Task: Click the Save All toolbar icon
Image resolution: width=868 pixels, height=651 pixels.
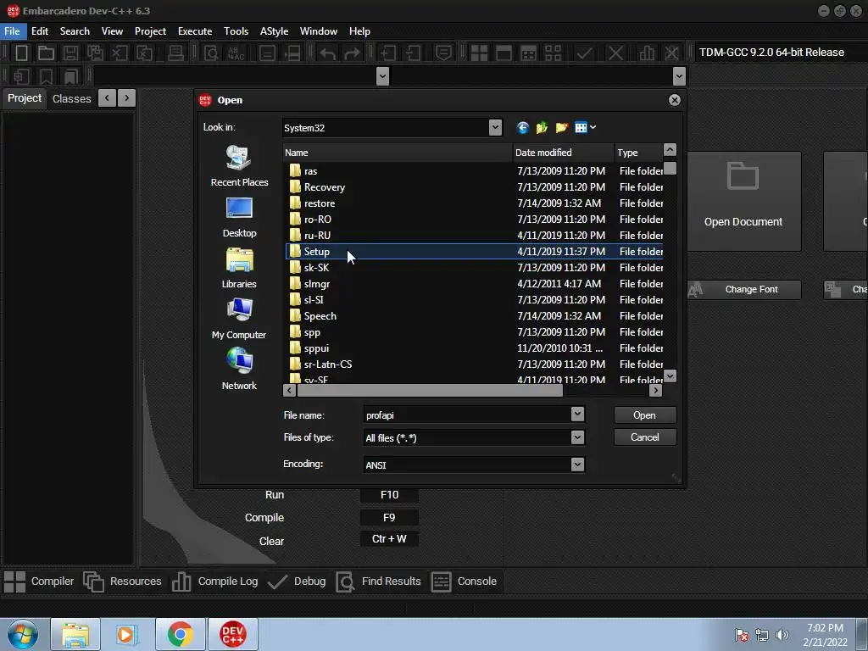Action: click(95, 53)
